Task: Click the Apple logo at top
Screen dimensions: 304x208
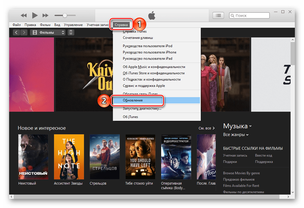Action: point(152,15)
